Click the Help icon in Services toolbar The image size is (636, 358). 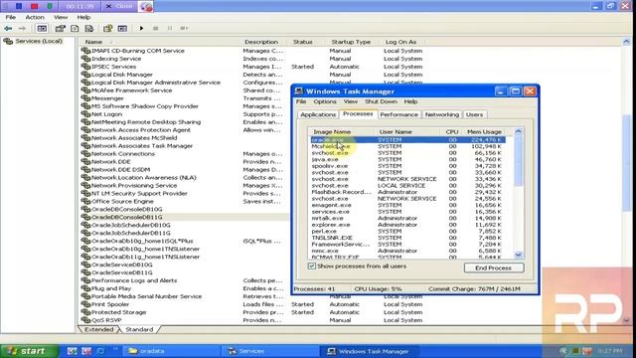coord(108,29)
